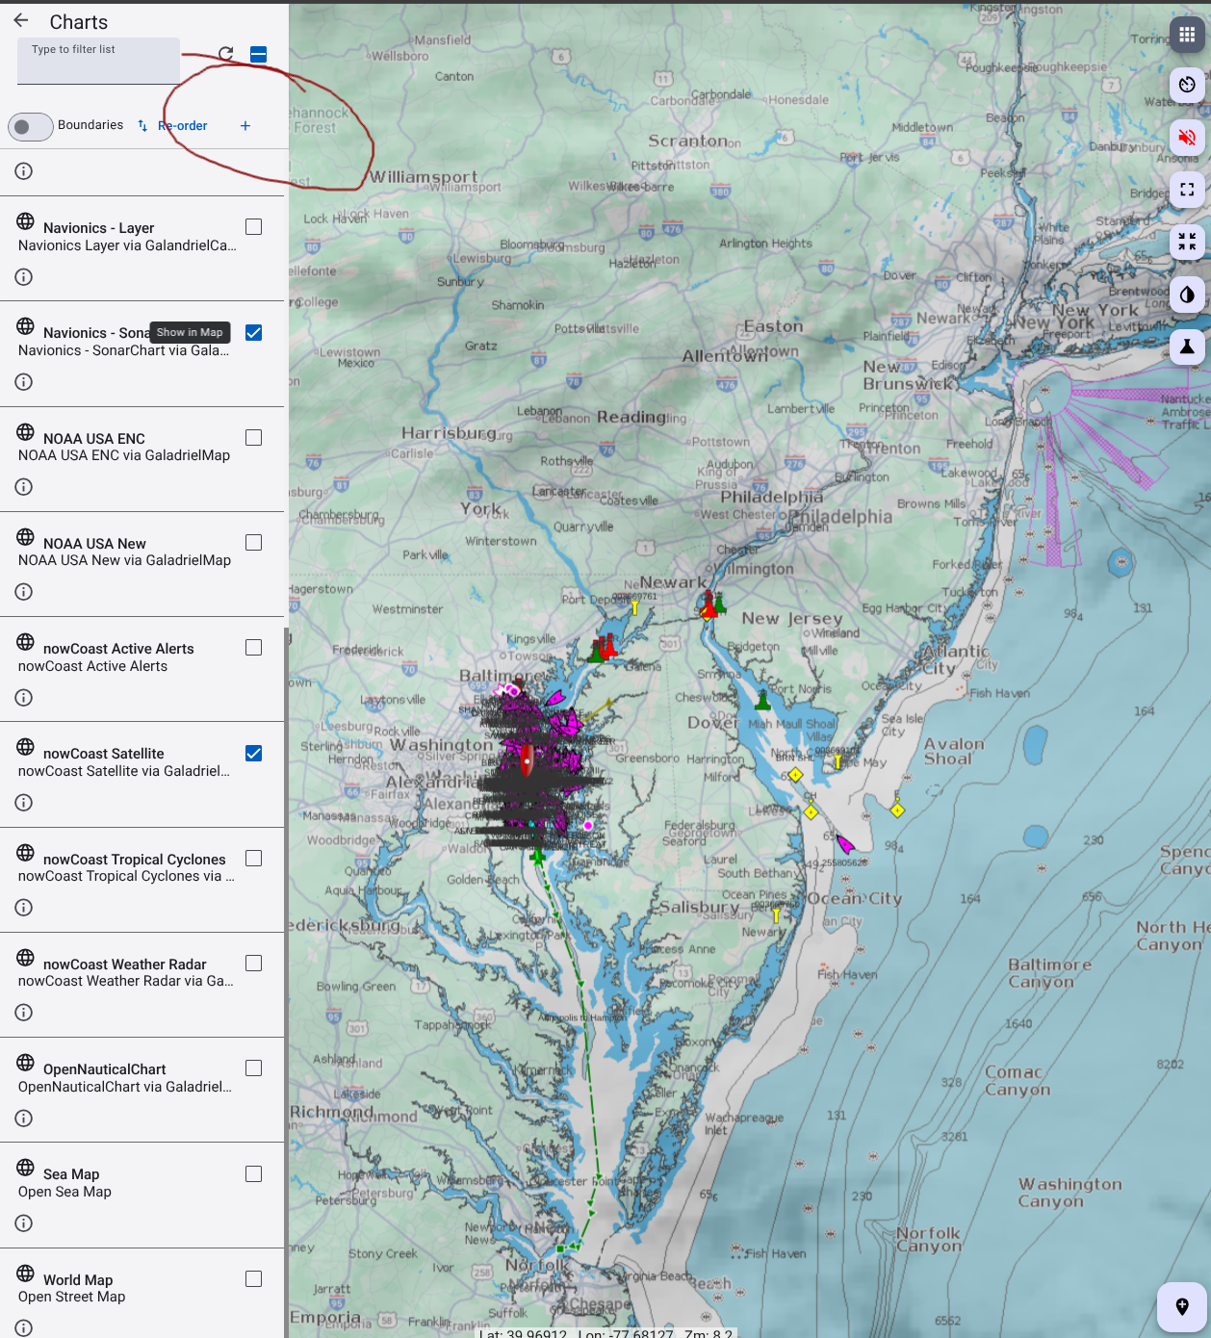1211x1338 pixels.
Task: Click the red vessel icon near Washington
Action: (527, 760)
